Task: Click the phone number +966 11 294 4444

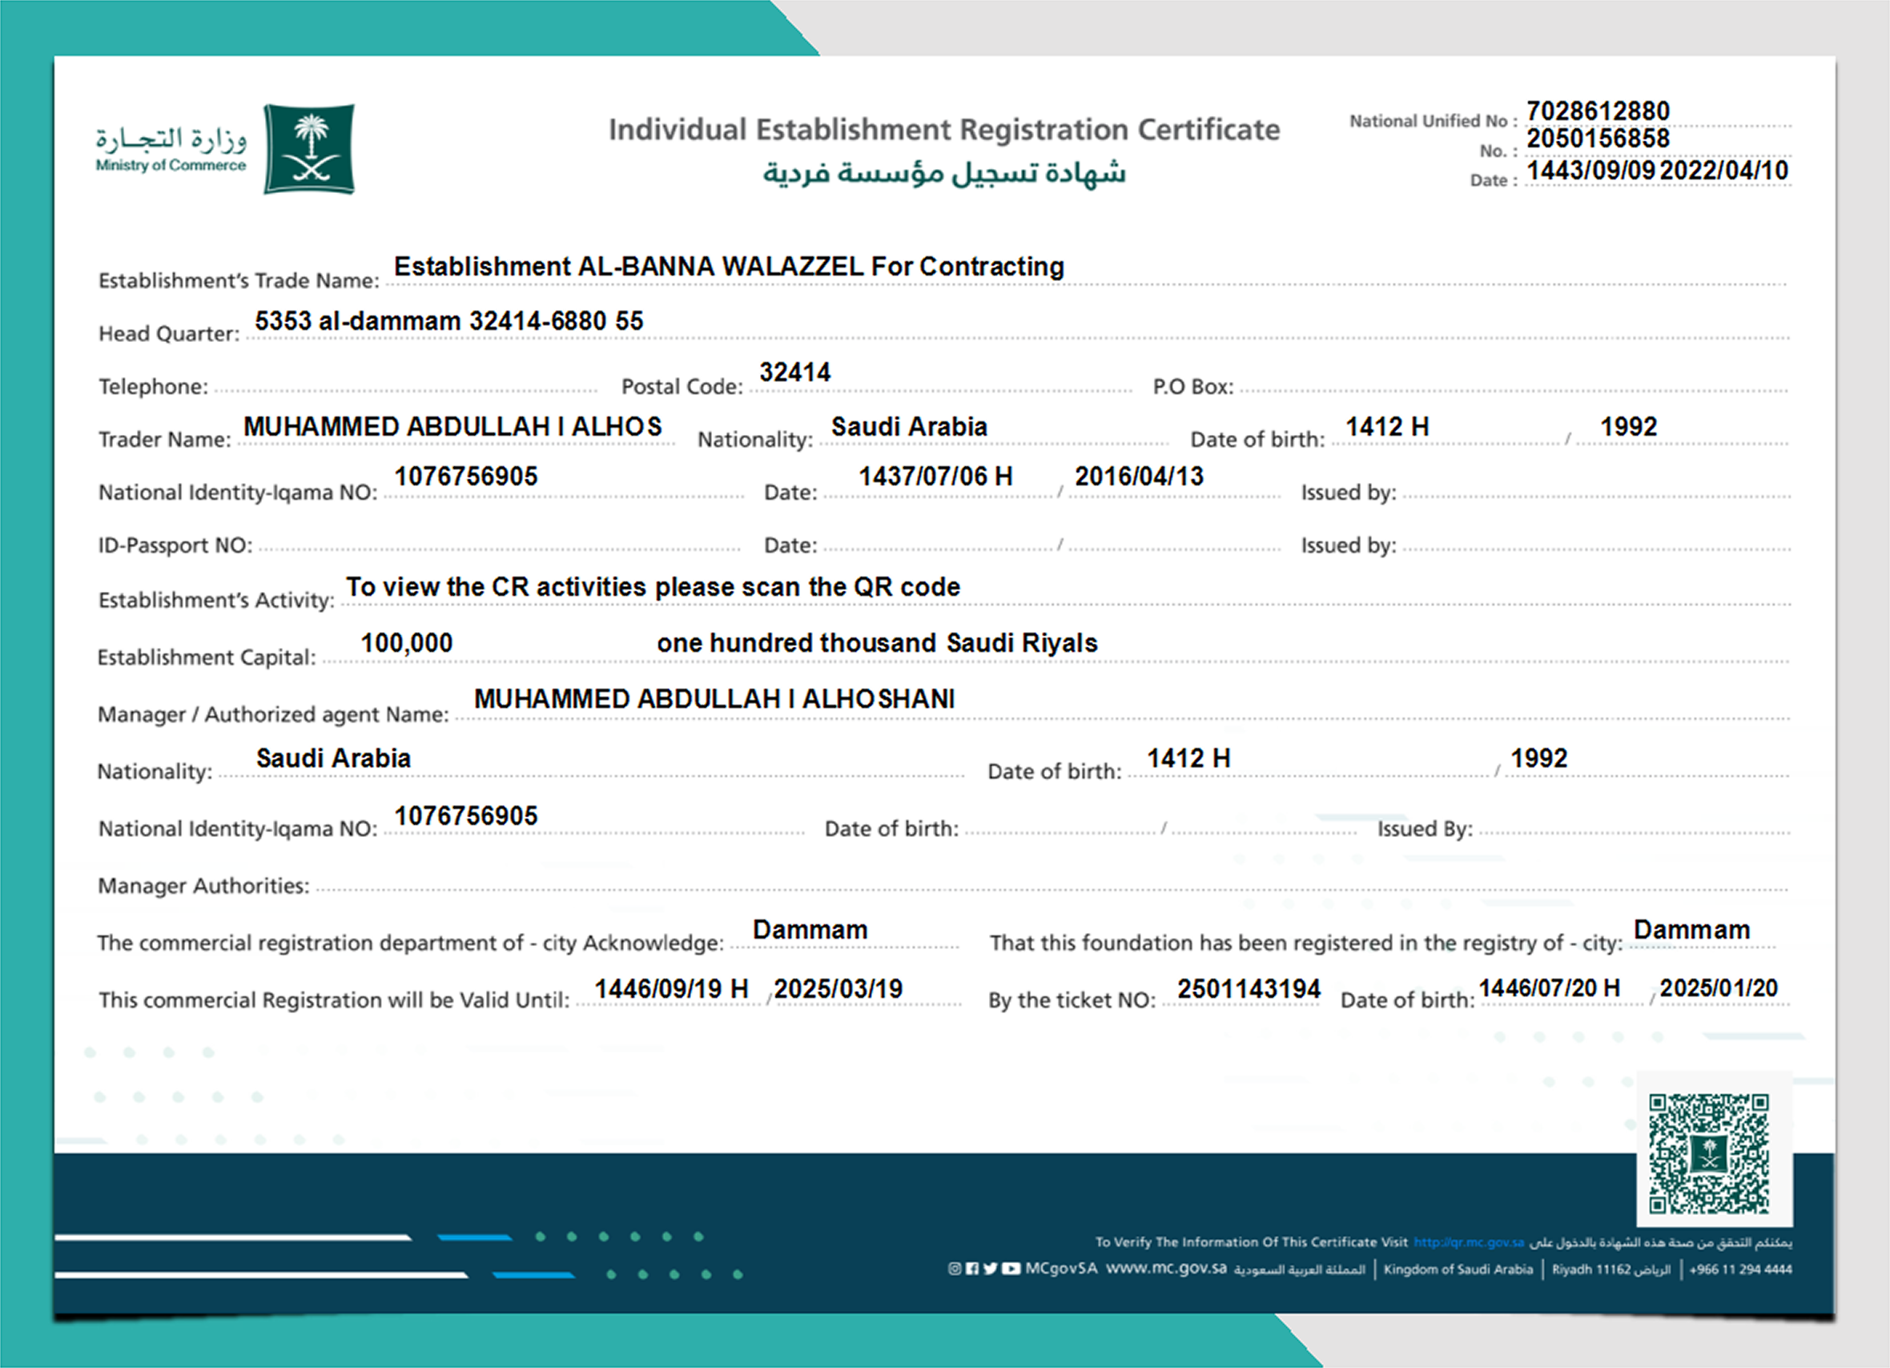Action: (1740, 1269)
